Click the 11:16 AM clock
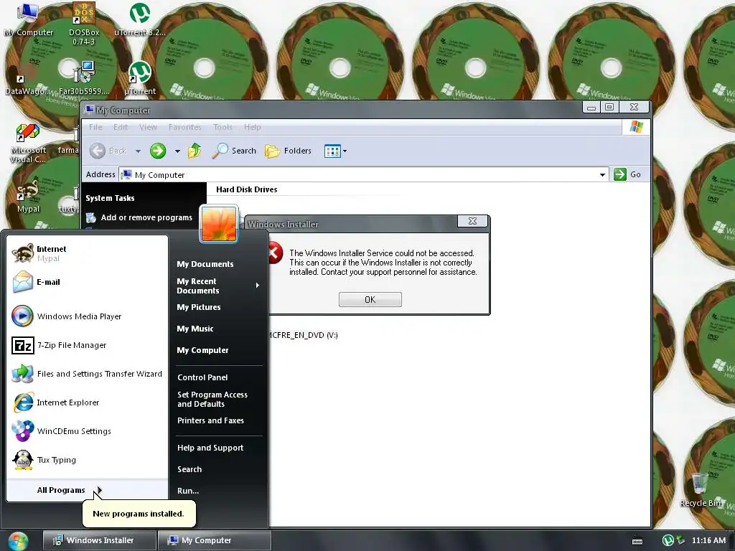This screenshot has height=551, width=735. pos(708,540)
